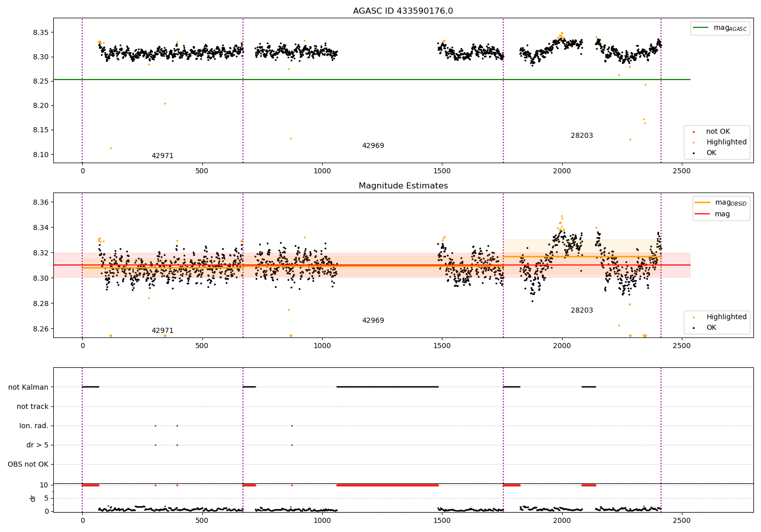Screen dimensions: 761x532
Task: Click the 8.10 y-tick label in top plot
Action: coord(40,155)
